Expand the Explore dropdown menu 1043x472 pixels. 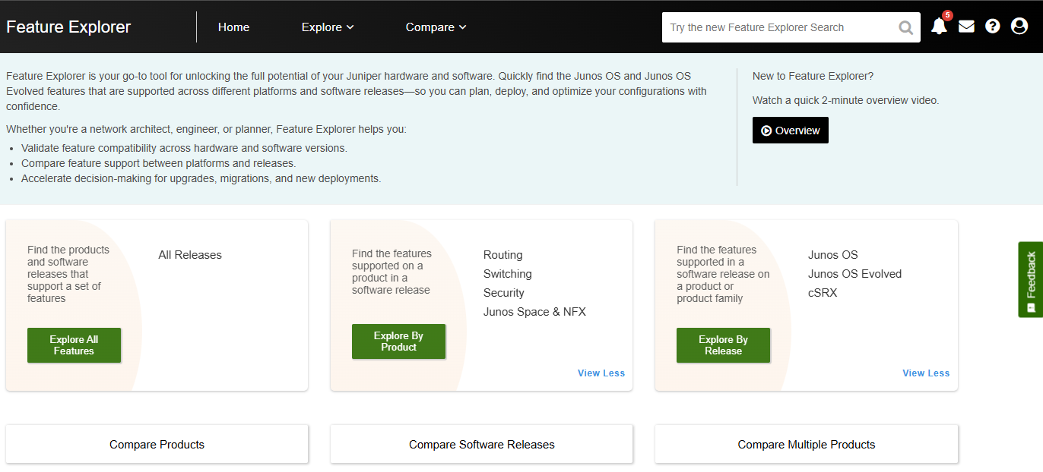328,27
